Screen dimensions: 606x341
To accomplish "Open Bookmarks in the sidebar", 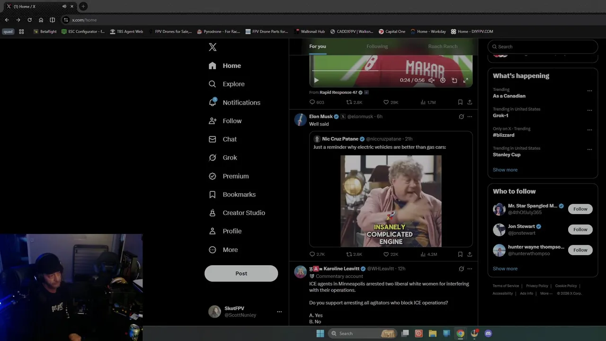I will 232,195.
